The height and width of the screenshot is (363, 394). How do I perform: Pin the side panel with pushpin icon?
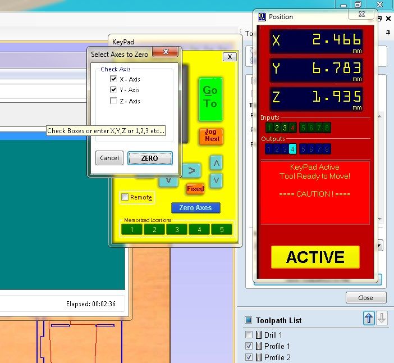pyautogui.click(x=388, y=33)
